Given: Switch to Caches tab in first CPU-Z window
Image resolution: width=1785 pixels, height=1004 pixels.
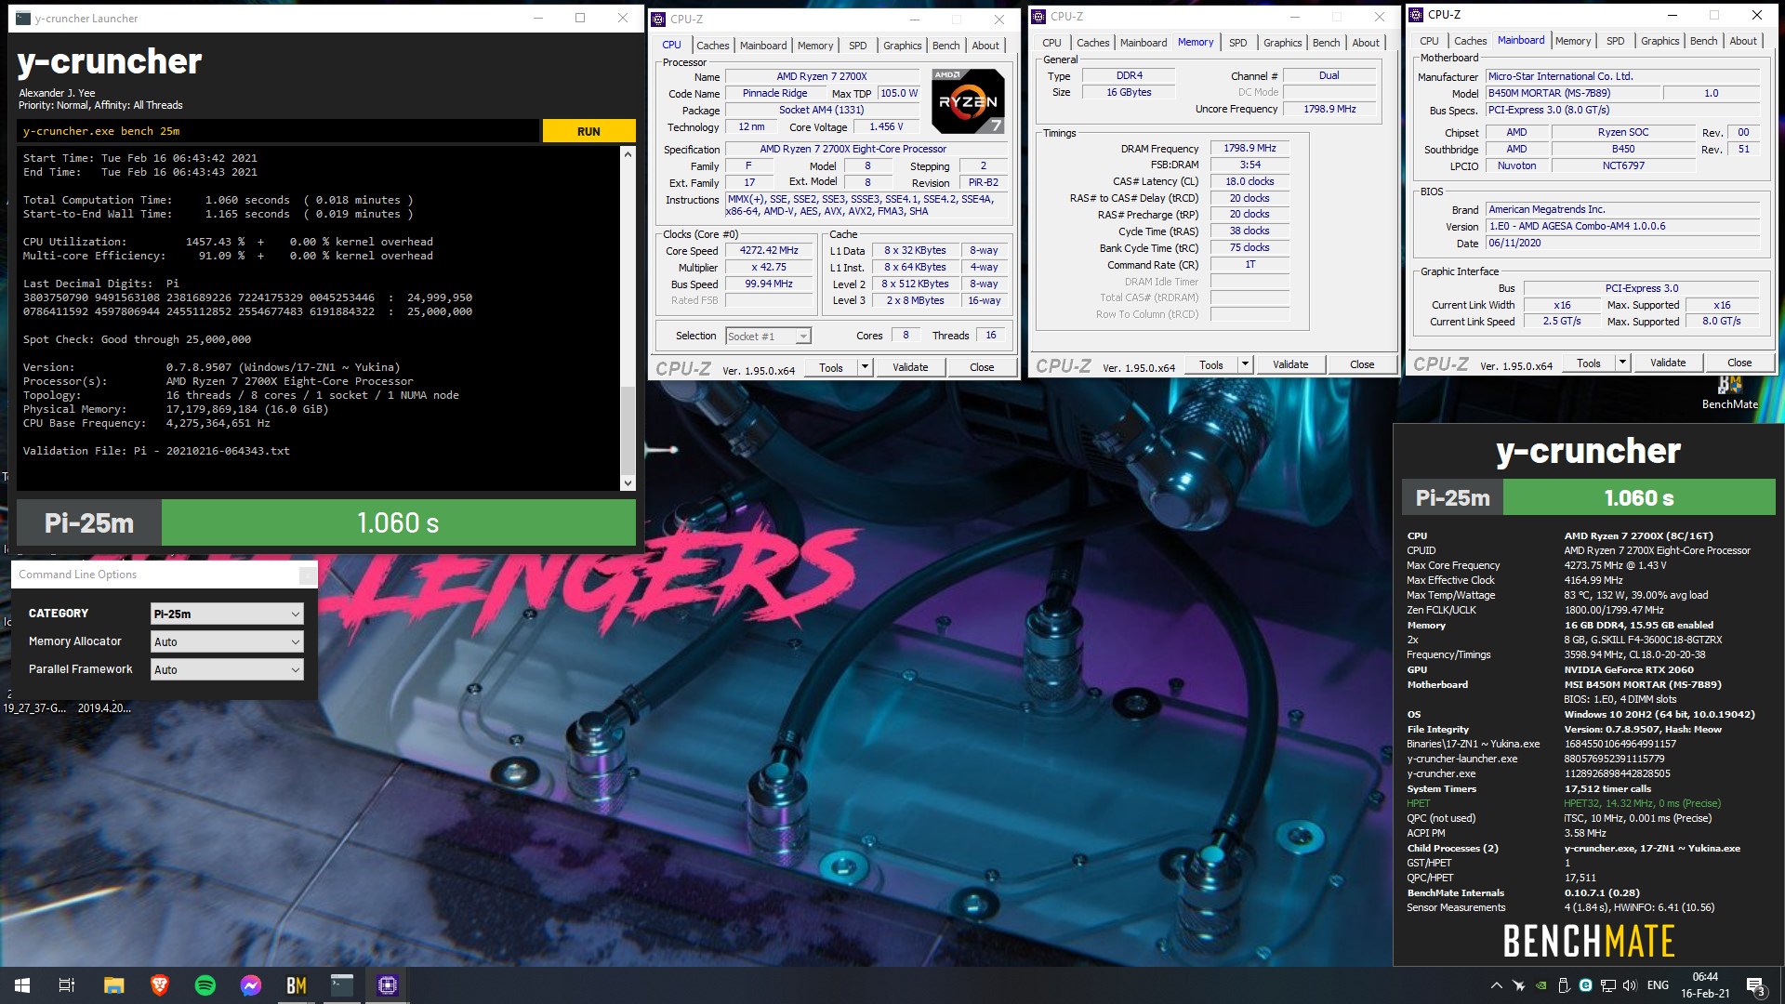Looking at the screenshot, I should [712, 46].
